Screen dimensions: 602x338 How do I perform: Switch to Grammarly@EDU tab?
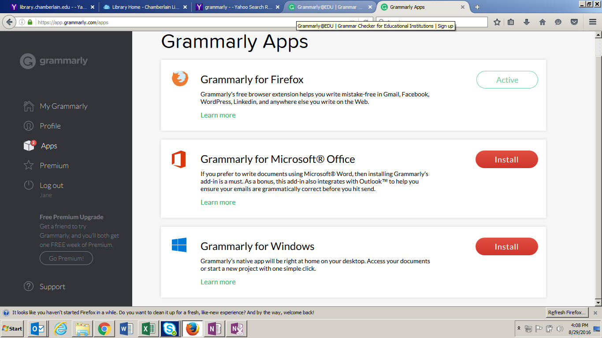330,7
